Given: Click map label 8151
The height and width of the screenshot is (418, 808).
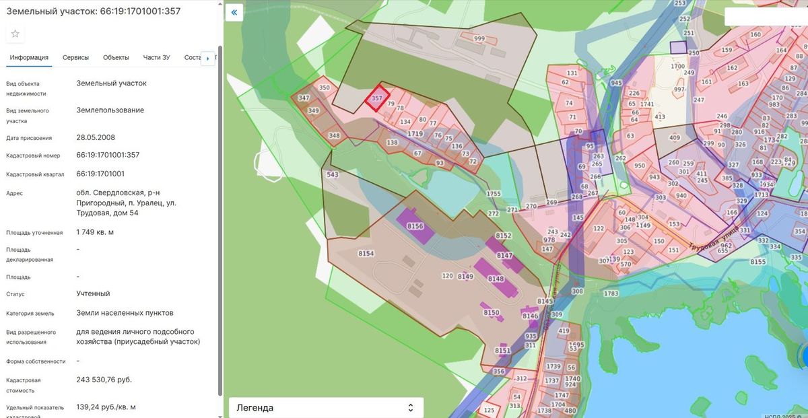Looking at the screenshot, I should coord(502,351).
